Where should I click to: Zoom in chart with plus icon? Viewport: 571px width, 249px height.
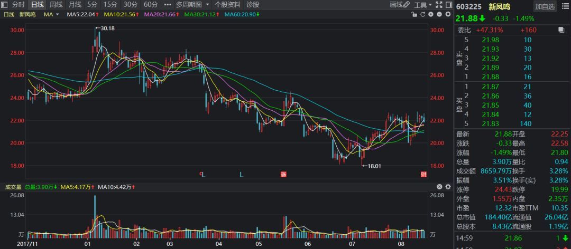(x=430, y=14)
